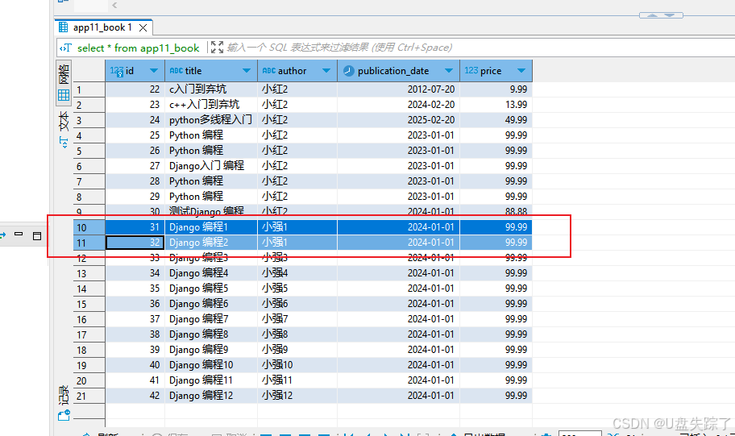Click the SQL script icon before query
This screenshot has height=436, width=735.
pos(65,48)
